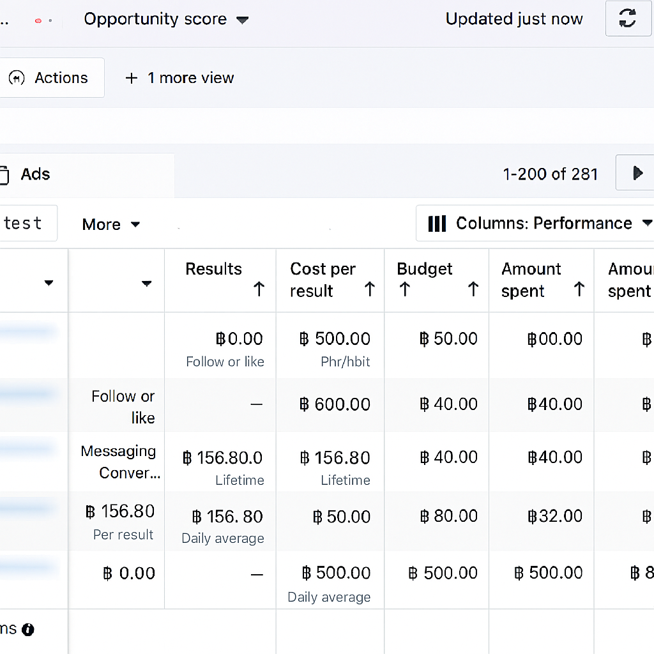Click the refresh data icon

pos(628,19)
